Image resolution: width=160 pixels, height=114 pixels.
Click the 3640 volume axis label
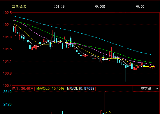(8, 92)
